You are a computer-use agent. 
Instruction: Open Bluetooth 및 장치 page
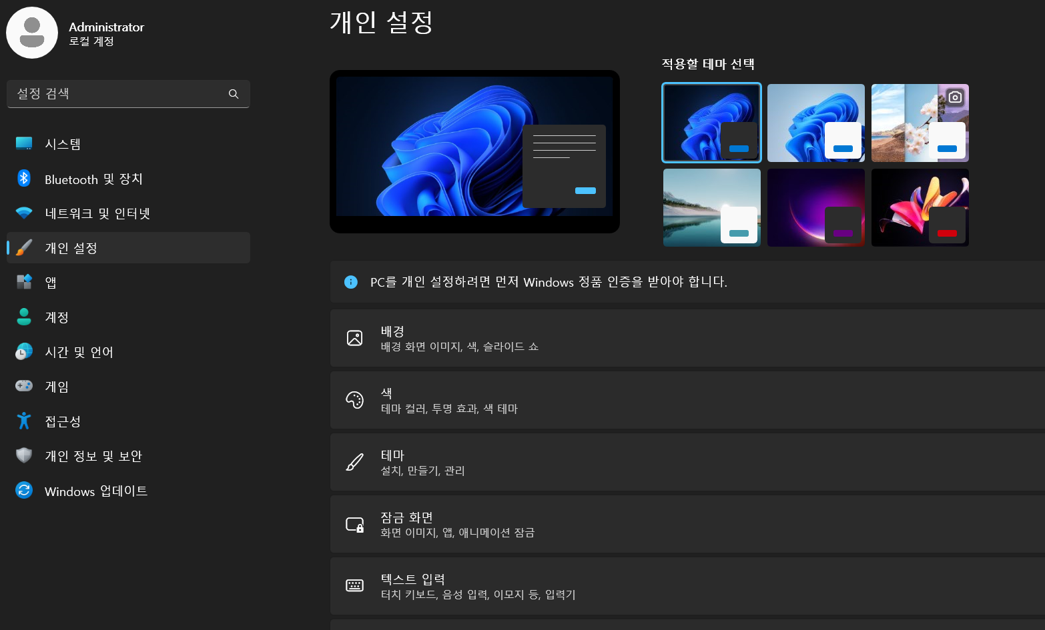coord(128,179)
